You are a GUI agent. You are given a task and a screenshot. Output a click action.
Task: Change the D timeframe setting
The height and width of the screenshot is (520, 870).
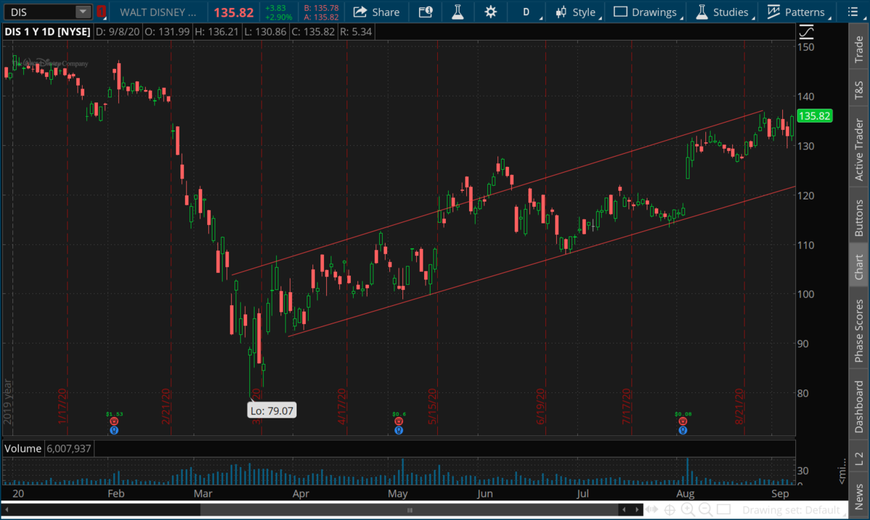526,12
